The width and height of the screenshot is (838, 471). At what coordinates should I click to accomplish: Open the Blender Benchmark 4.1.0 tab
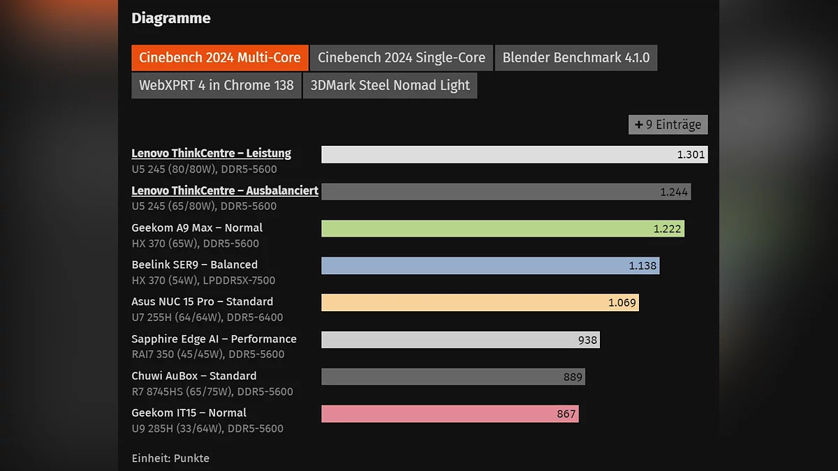(576, 58)
